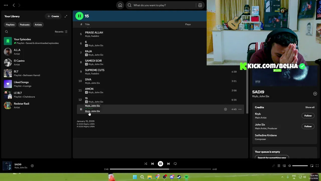Click the search magnifier in top bar

pos(130,5)
